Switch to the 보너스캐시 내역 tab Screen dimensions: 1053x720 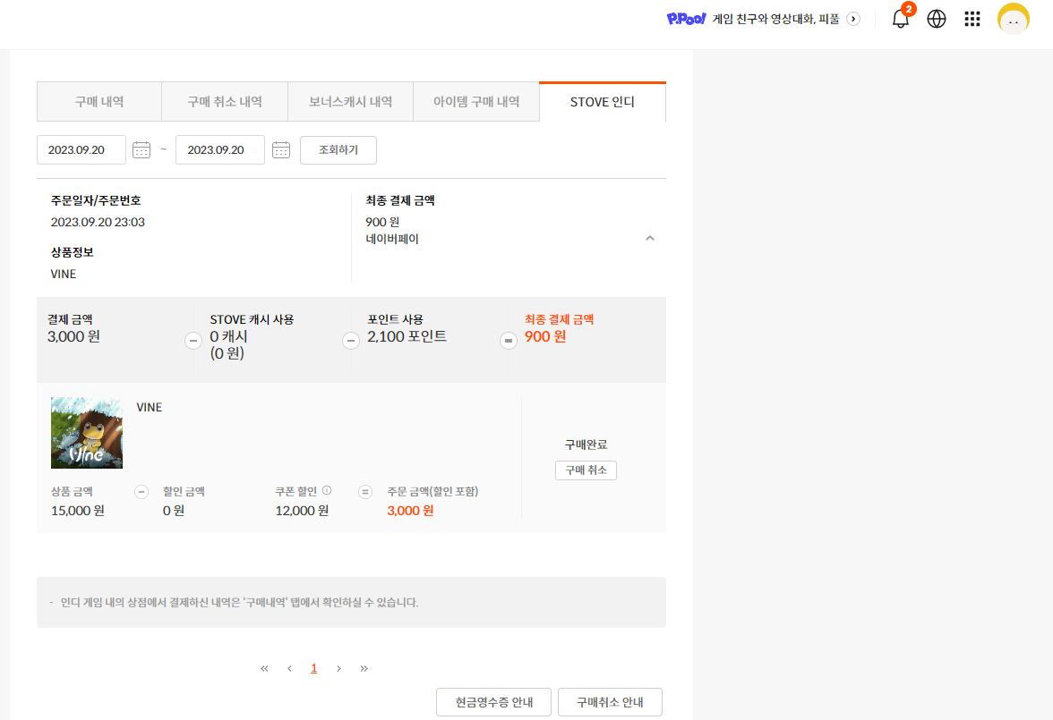[350, 102]
